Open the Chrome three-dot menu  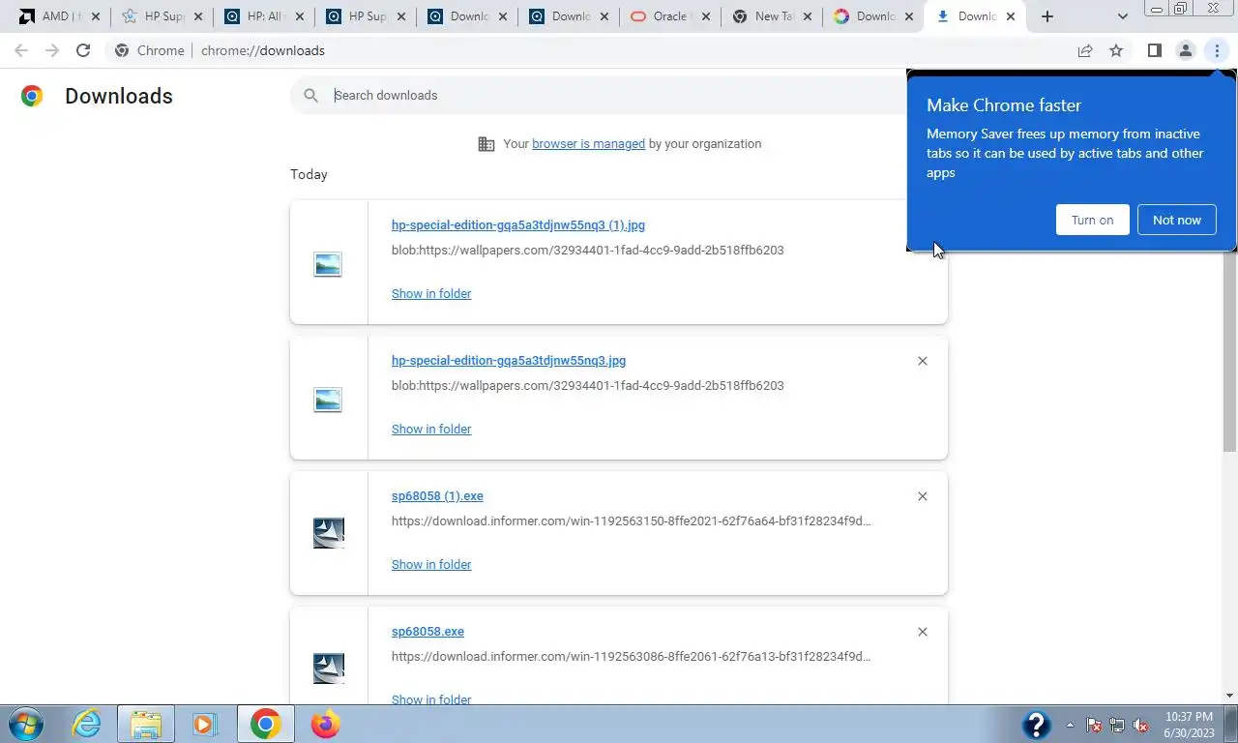(x=1217, y=50)
